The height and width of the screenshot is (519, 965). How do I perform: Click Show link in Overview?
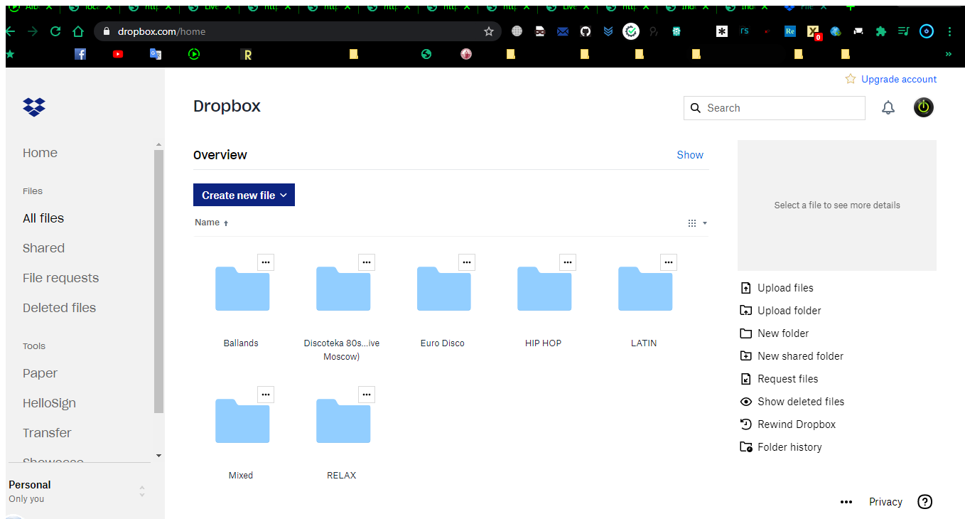tap(689, 155)
